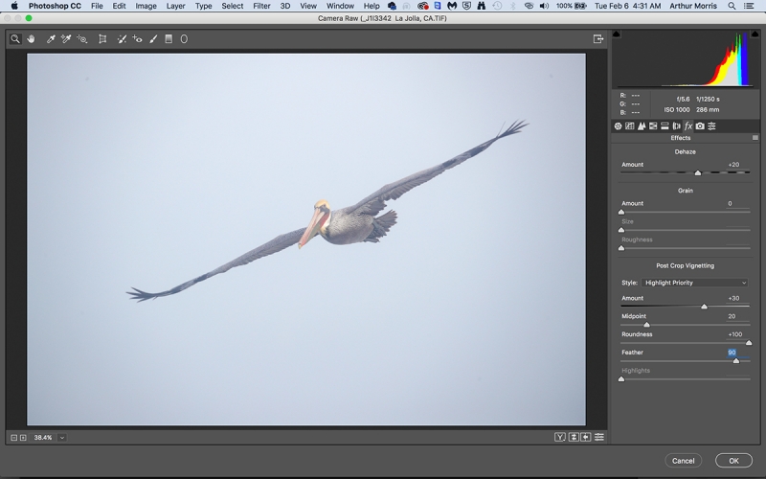The height and width of the screenshot is (479, 766).
Task: Zoom in with the plus button
Action: [23, 438]
